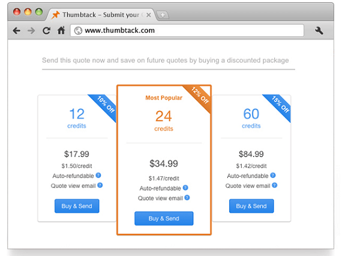Open help icon beside 60-credit Auto-refundable
This screenshot has width=342, height=256.
coord(273,175)
